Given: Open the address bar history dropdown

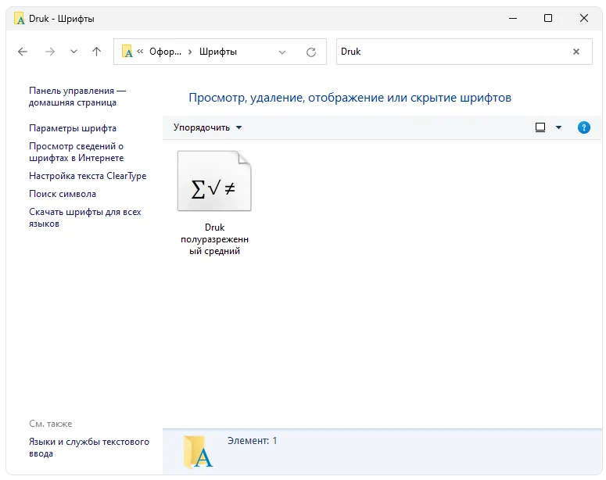Looking at the screenshot, I should pos(282,52).
